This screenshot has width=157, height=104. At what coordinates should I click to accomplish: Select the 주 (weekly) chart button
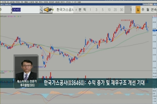[143, 10]
